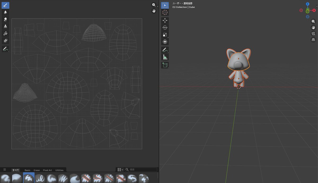Click the red X axis on navigation gizmo

(x=314, y=10)
